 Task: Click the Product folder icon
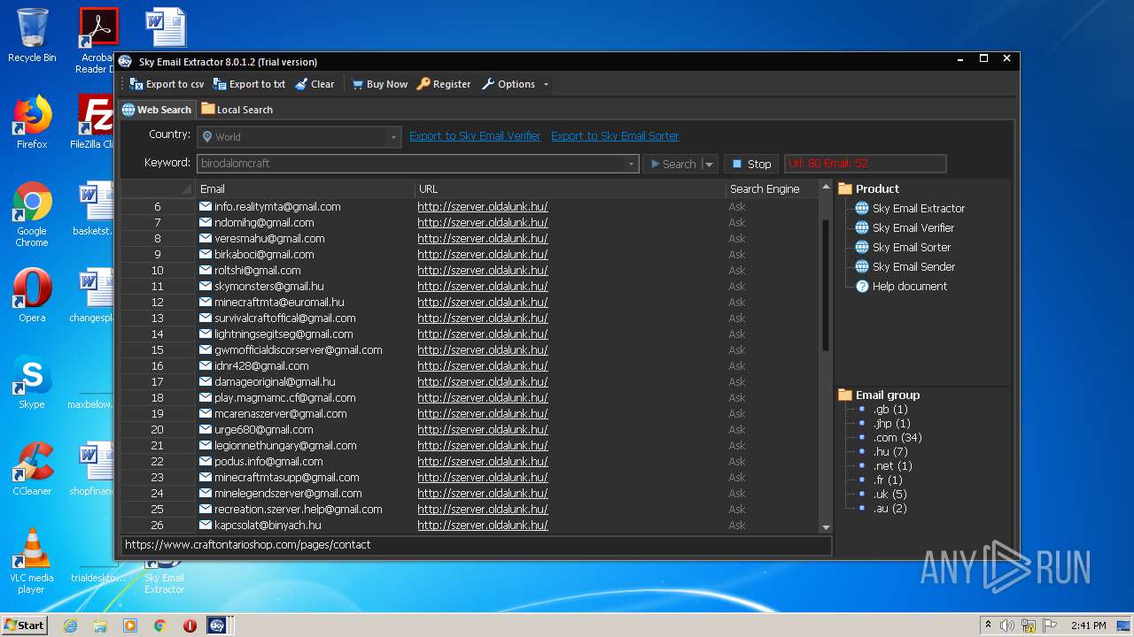pos(845,188)
